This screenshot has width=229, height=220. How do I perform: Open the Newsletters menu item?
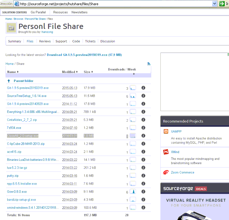(80, 12)
